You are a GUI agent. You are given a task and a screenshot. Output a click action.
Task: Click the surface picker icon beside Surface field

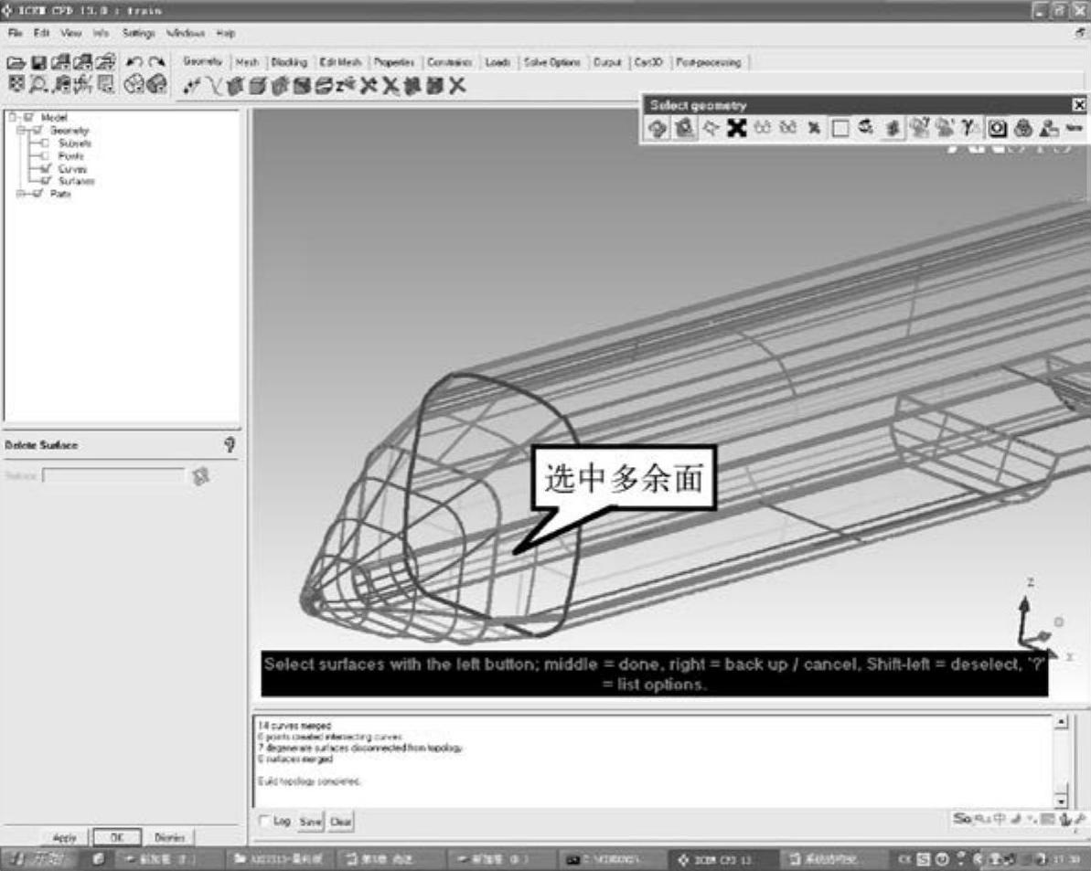201,475
